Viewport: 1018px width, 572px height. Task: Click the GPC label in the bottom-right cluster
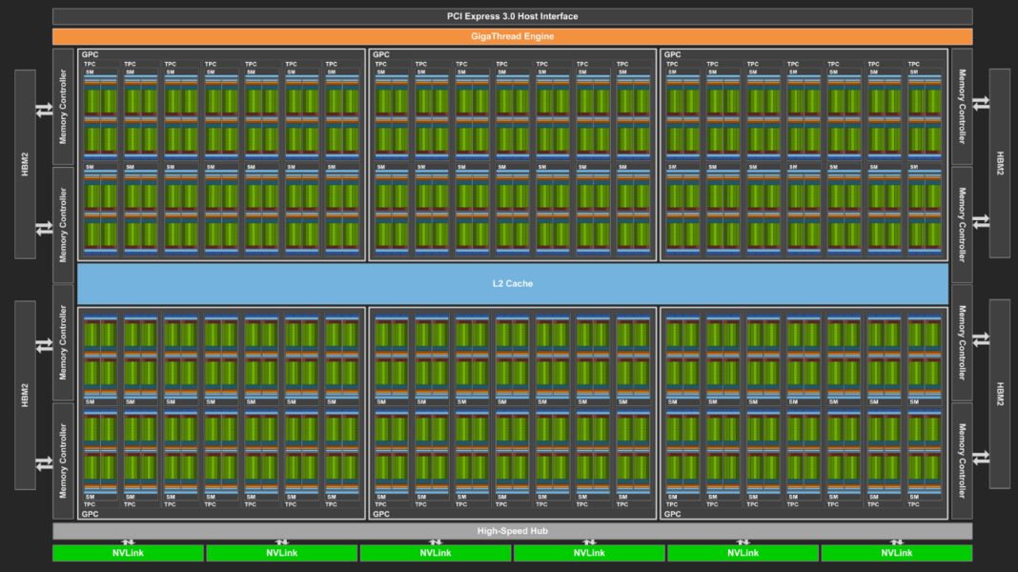(x=673, y=514)
